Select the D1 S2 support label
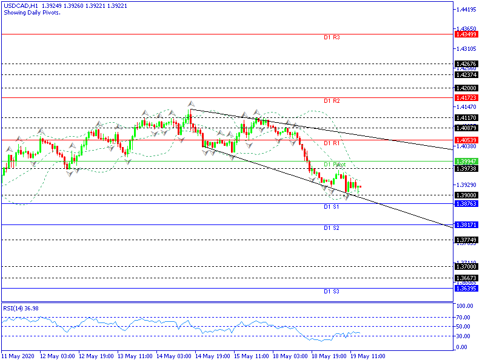Screen dimensions: 485x363 point(331,228)
